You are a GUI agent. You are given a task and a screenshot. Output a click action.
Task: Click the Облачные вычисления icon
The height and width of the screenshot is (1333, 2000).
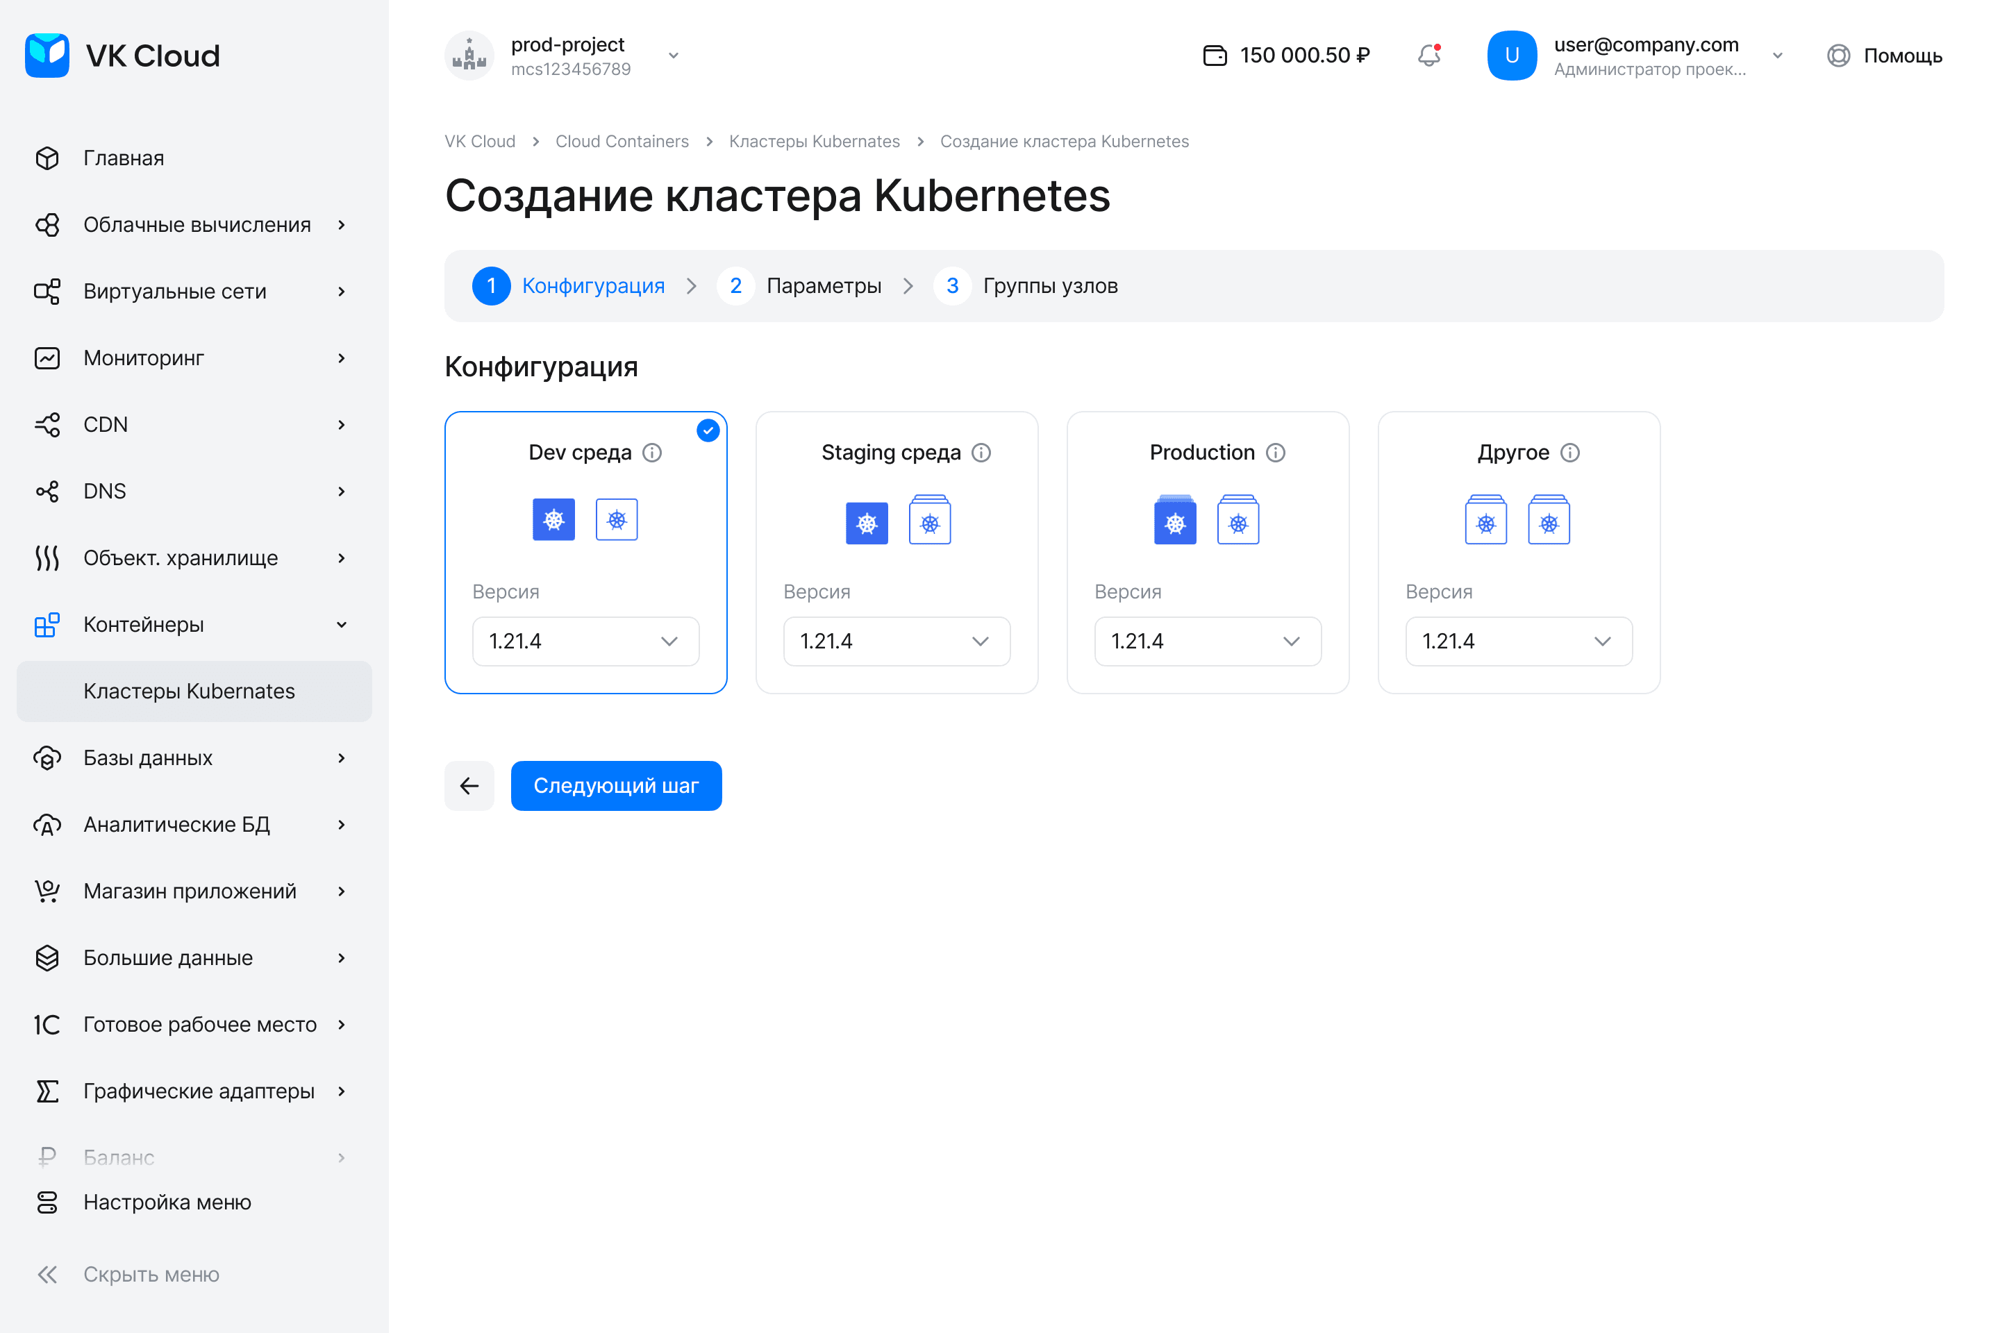[47, 224]
